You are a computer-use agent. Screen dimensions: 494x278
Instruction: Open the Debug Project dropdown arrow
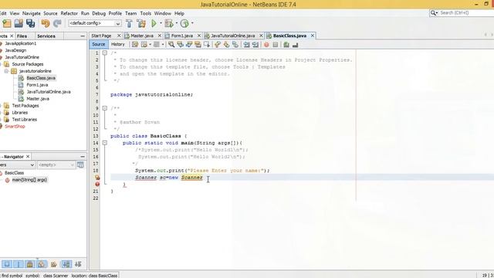click(x=177, y=23)
